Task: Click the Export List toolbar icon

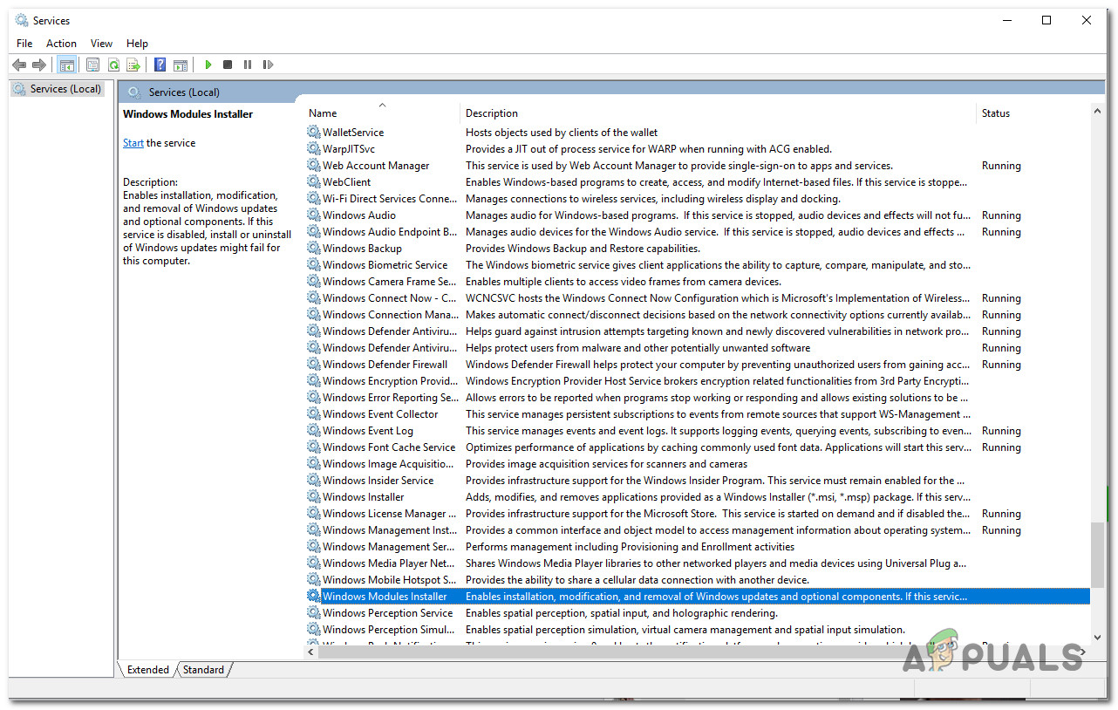Action: 133,65
